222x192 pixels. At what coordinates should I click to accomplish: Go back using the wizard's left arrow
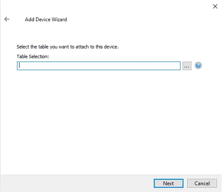(x=7, y=19)
